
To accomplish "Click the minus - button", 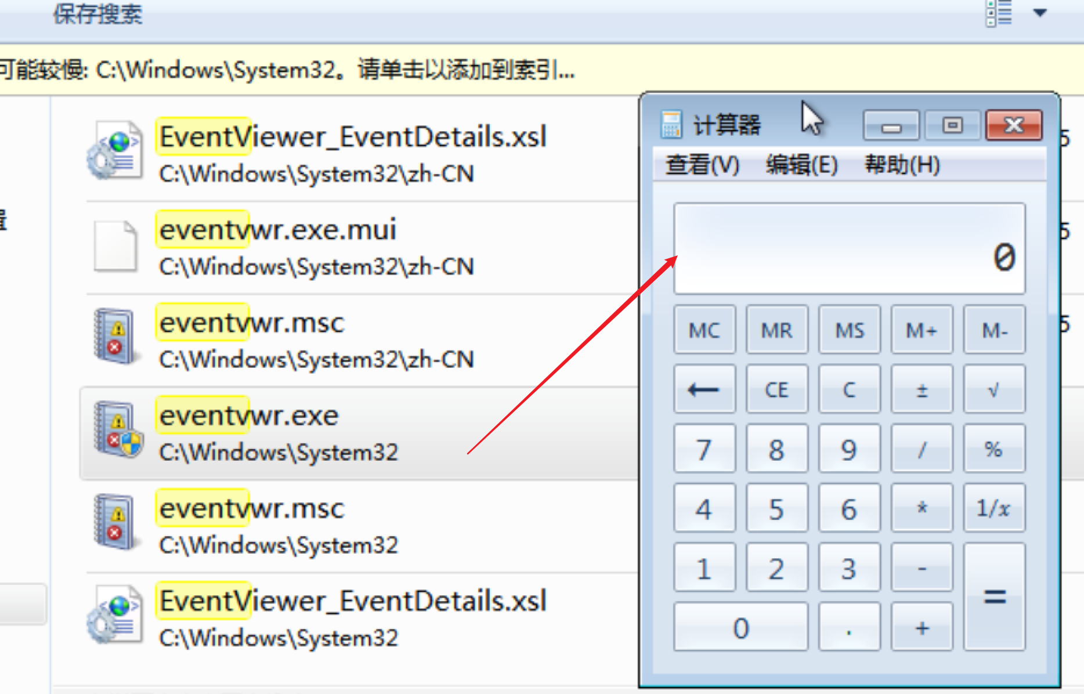I will (922, 568).
